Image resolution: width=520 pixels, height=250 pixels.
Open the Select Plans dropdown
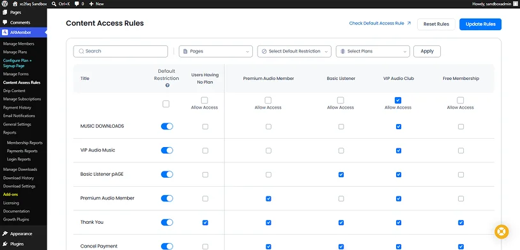(x=373, y=51)
